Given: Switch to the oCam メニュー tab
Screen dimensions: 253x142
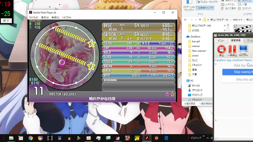Looking at the screenshot, I should point(221,40).
